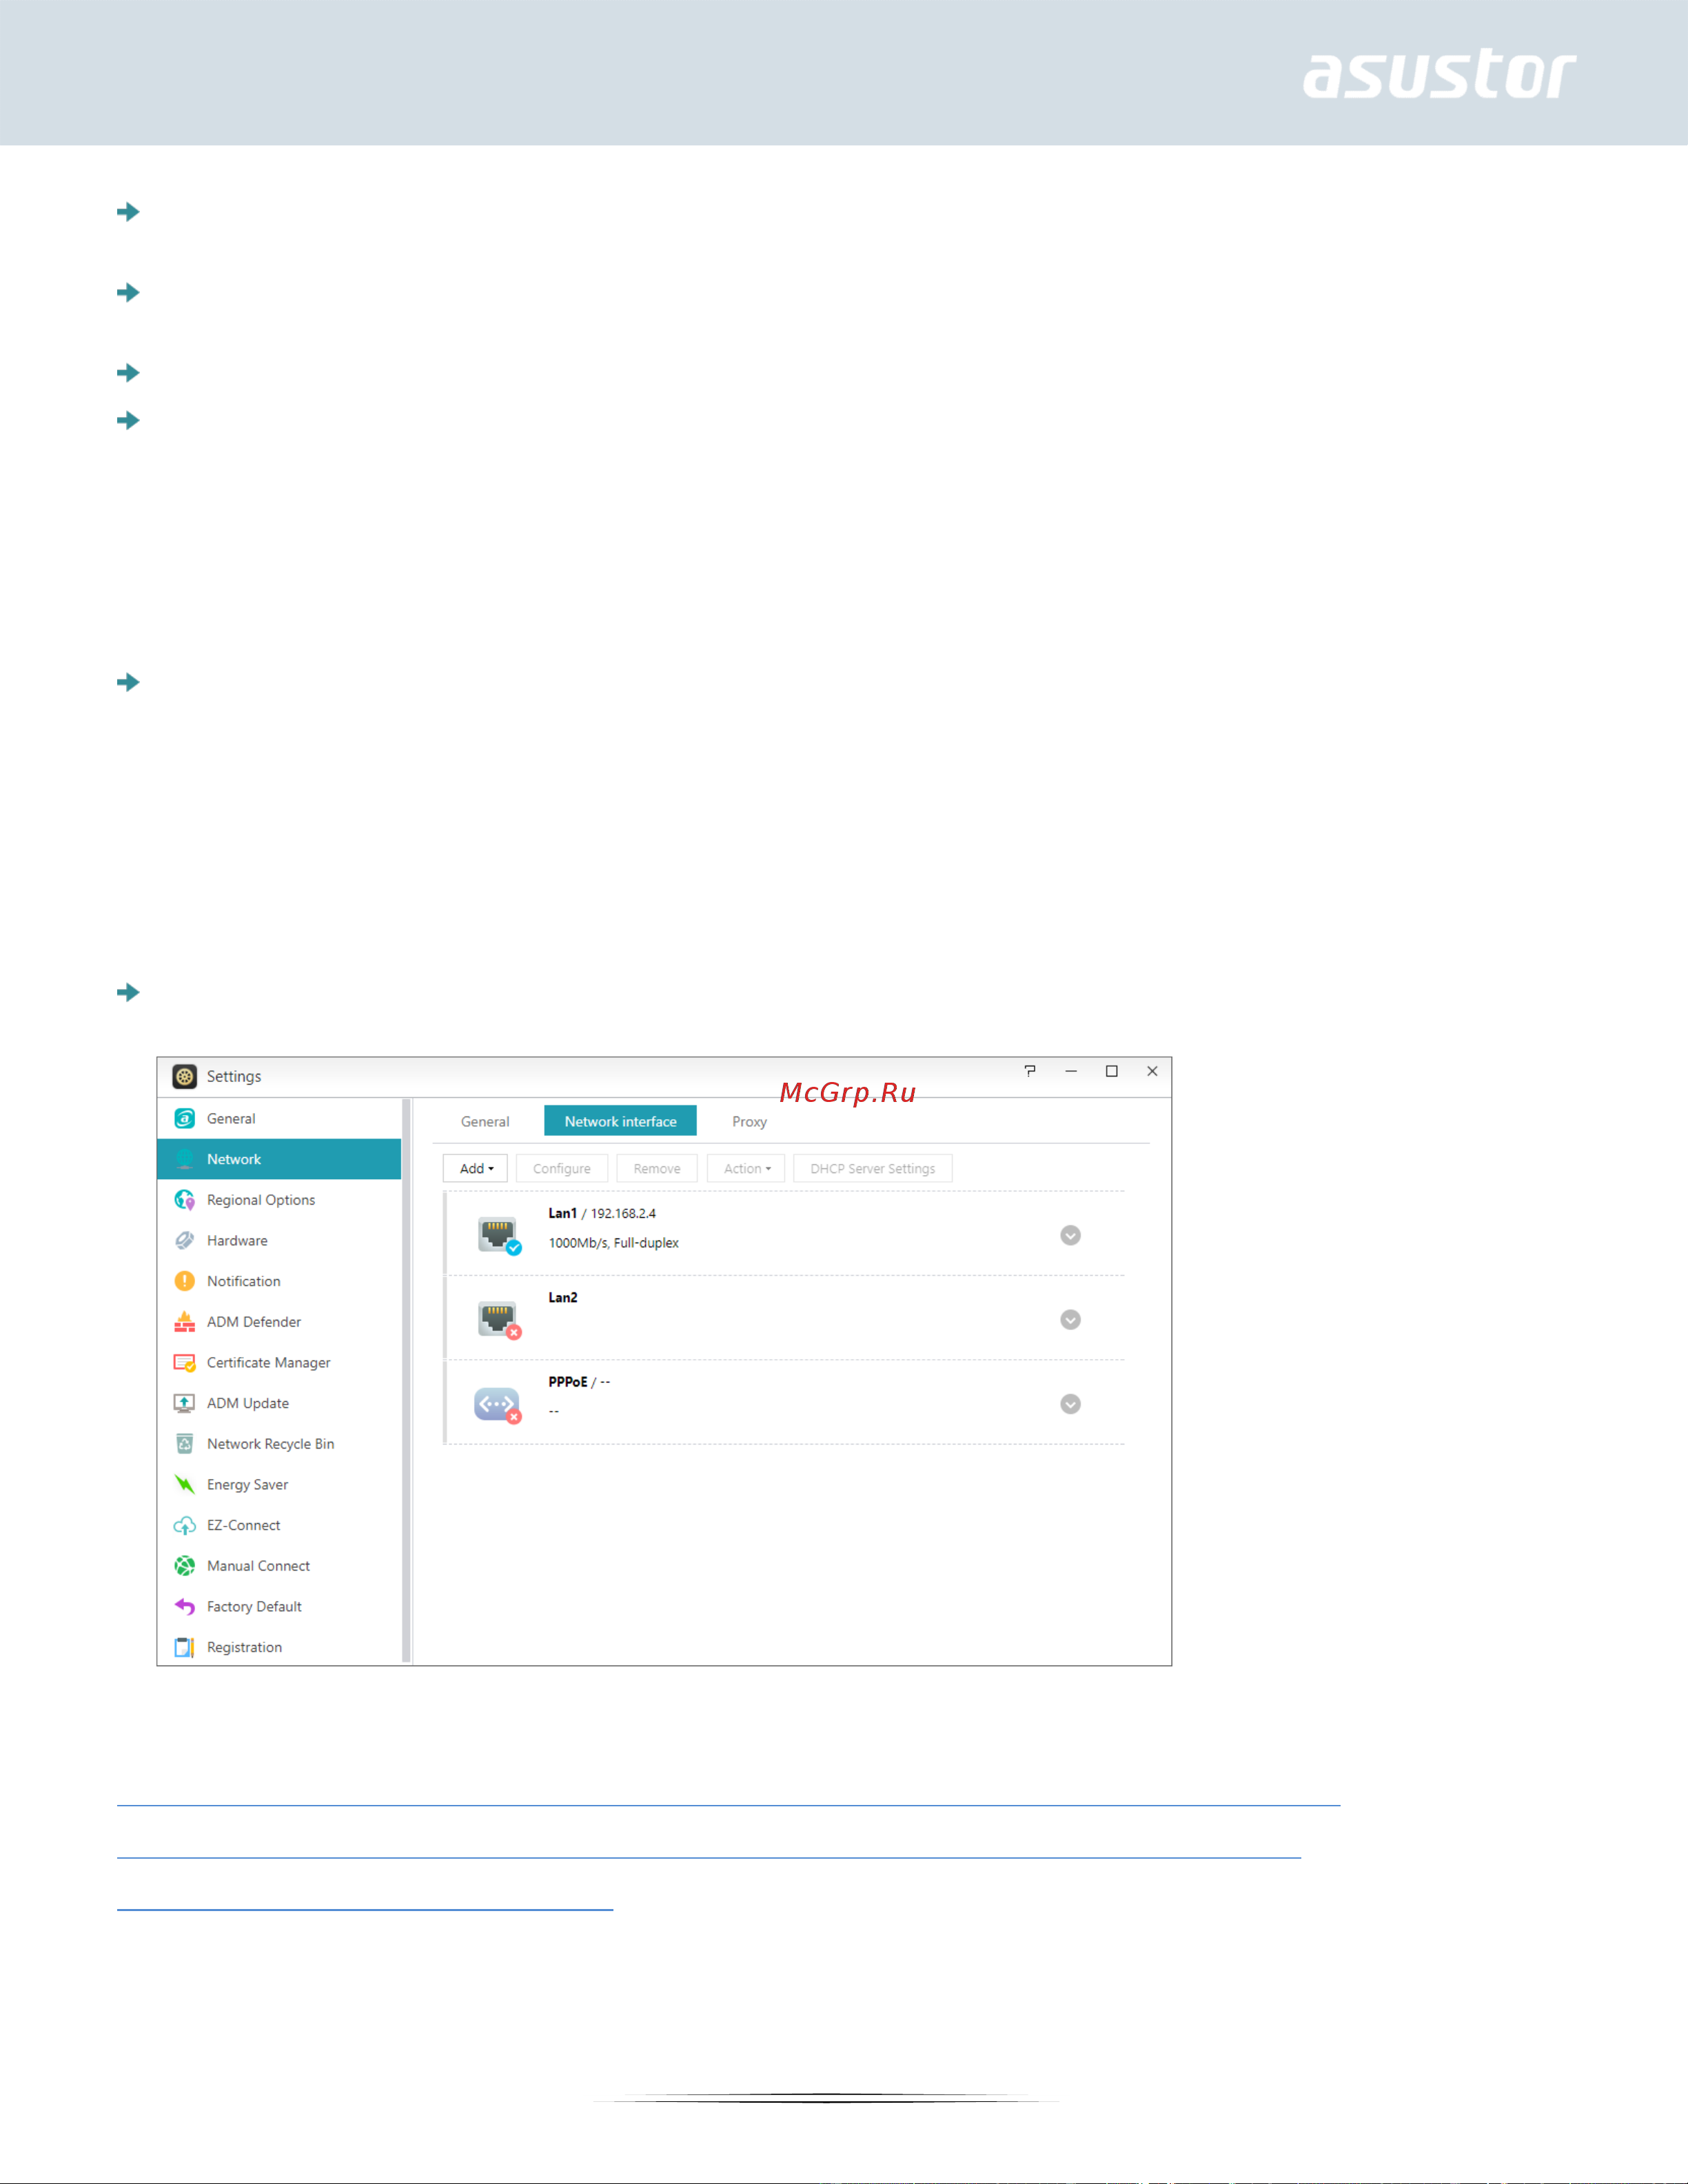
Task: Click the sidebar vertical scrollbar
Action: (406, 1380)
